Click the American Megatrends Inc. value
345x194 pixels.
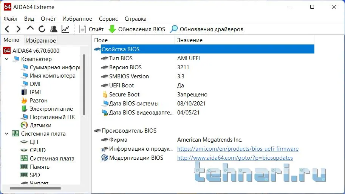tap(210, 140)
